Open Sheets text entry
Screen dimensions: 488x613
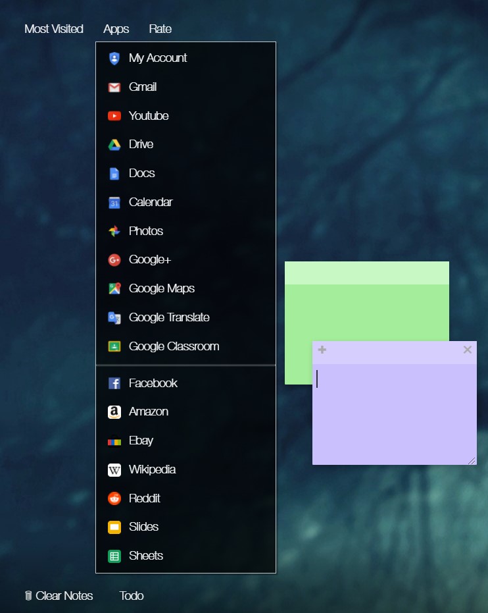coord(146,556)
